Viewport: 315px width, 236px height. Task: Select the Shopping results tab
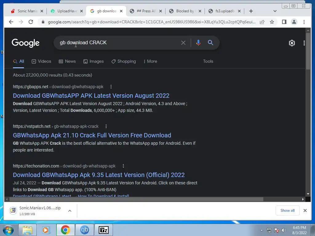(124, 61)
